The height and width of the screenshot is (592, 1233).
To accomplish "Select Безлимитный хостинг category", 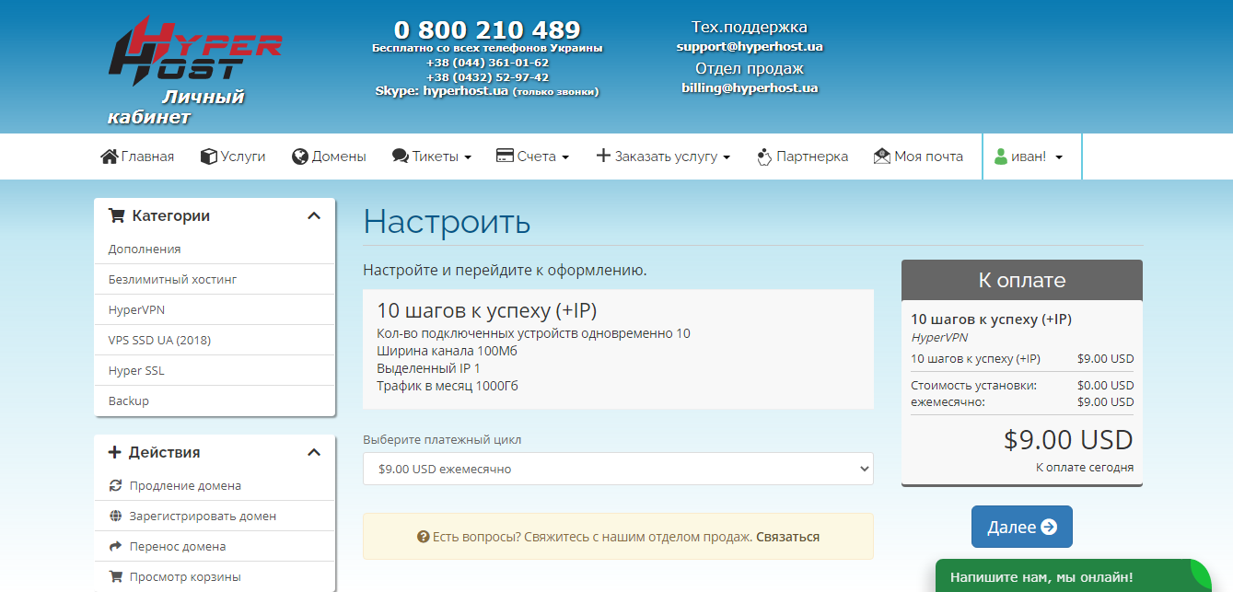I will (215, 279).
